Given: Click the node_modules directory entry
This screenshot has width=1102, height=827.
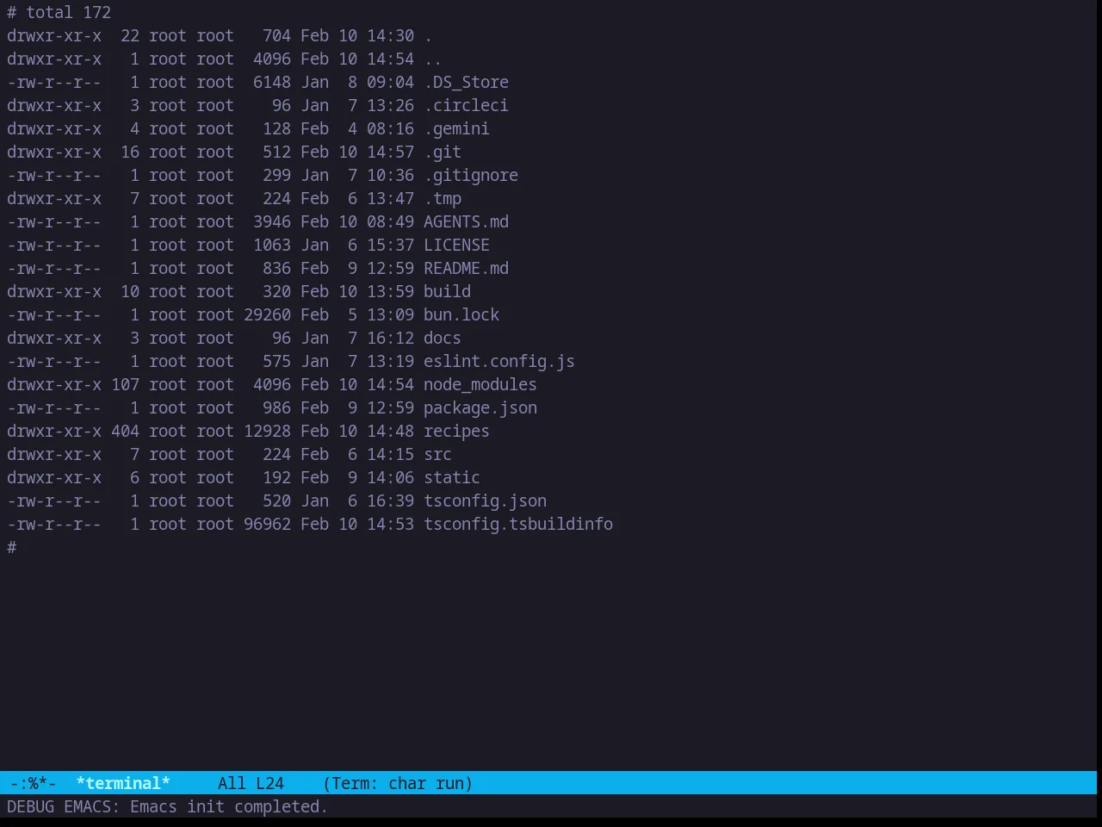Looking at the screenshot, I should [480, 384].
